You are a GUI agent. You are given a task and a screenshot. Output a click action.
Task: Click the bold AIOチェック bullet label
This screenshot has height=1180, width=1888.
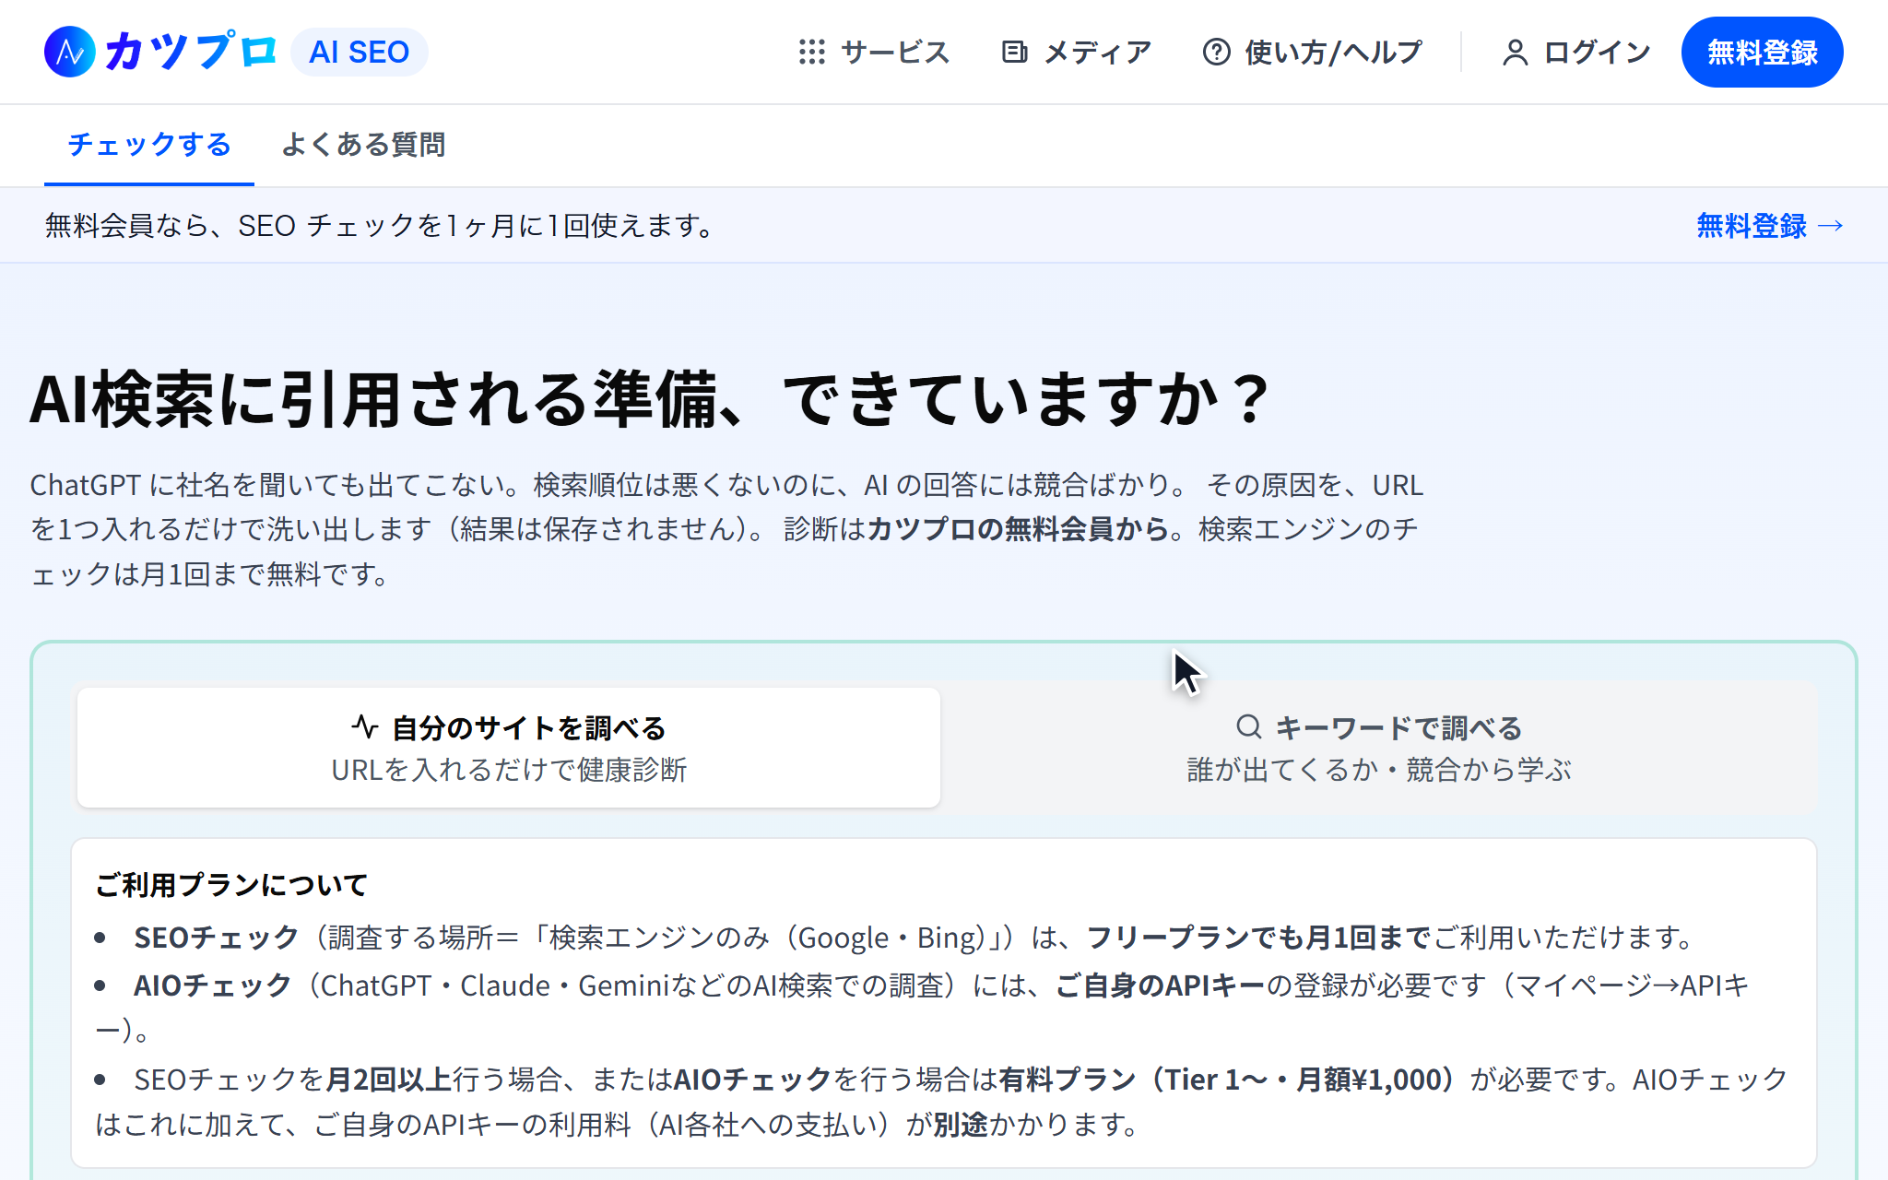pyautogui.click(x=213, y=985)
